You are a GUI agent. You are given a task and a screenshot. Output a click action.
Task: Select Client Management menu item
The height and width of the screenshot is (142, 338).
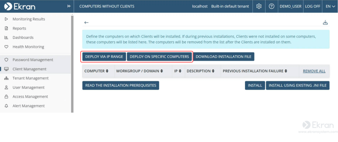[x=29, y=69]
